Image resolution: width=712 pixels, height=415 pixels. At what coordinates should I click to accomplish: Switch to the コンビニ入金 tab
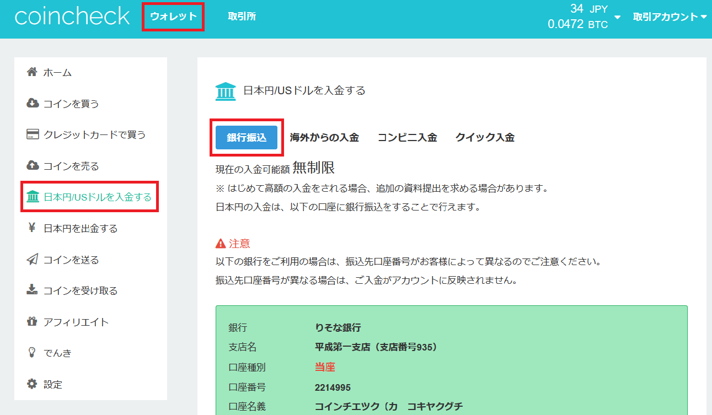click(x=407, y=138)
